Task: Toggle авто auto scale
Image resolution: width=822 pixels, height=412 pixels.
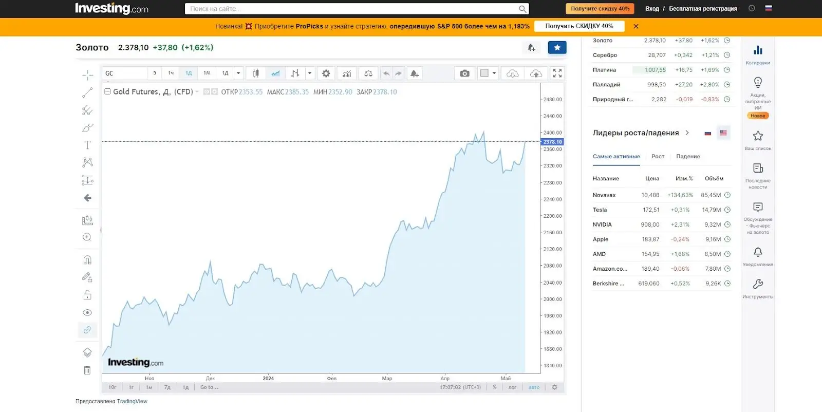Action: [534, 387]
